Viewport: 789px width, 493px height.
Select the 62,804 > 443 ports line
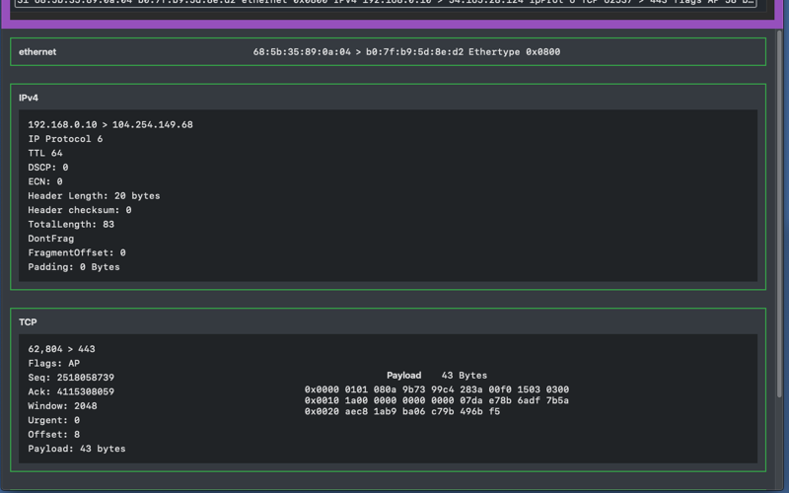[61, 349]
